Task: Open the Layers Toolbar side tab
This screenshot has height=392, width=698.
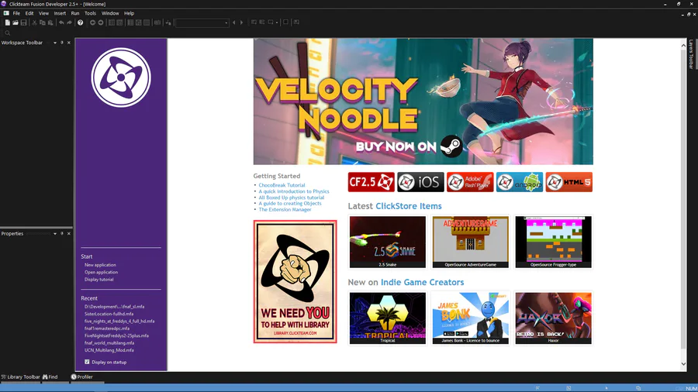Action: click(691, 54)
